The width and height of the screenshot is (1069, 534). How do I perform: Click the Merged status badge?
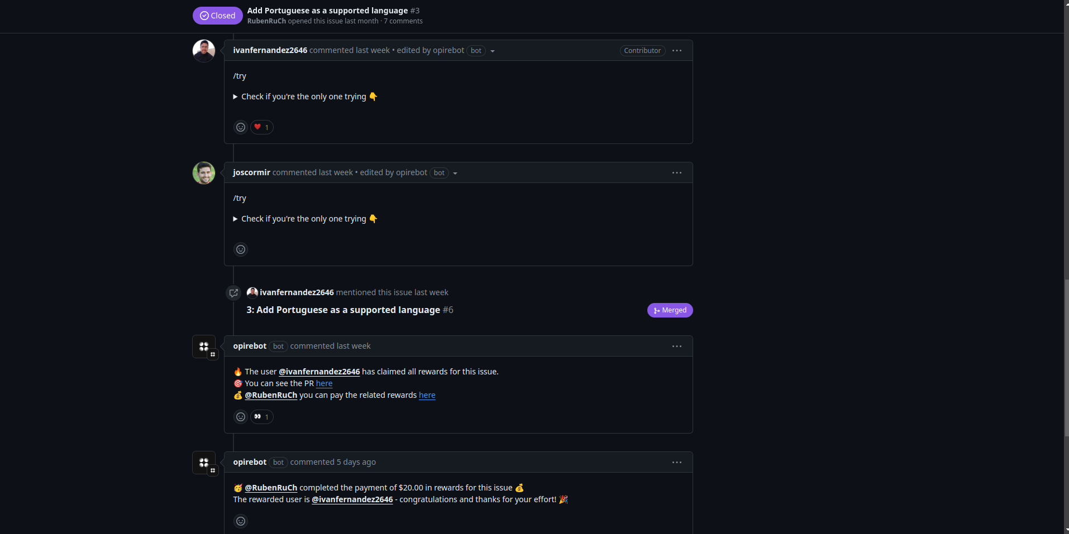click(670, 310)
